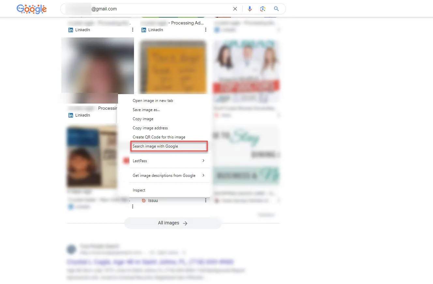Image resolution: width=433 pixels, height=284 pixels.
Task: Click the microphone voice search icon
Action: click(250, 9)
